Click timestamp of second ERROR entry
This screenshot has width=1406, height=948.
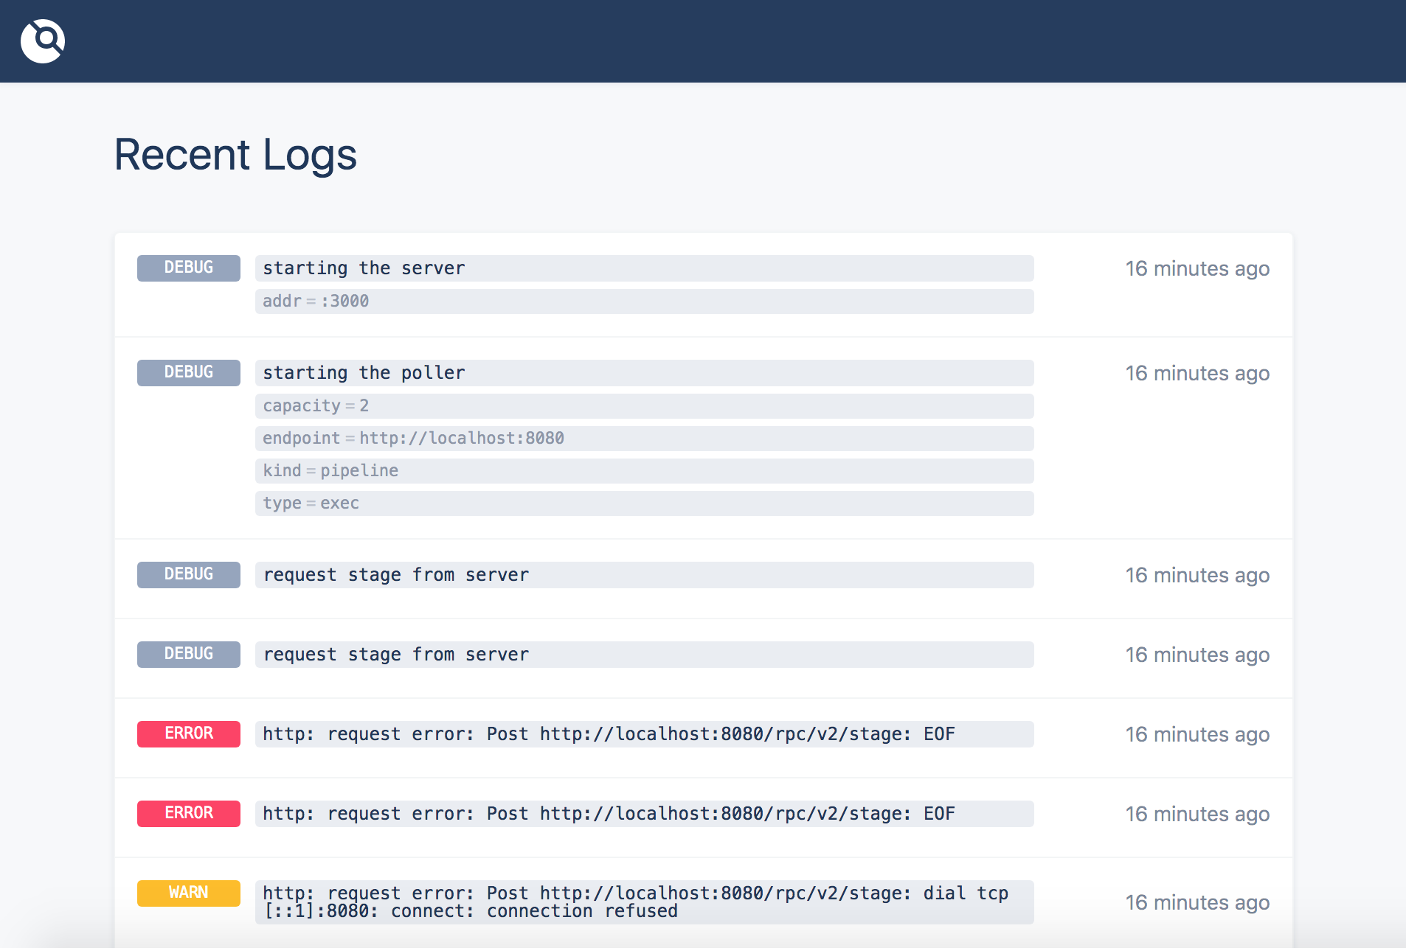[1197, 814]
